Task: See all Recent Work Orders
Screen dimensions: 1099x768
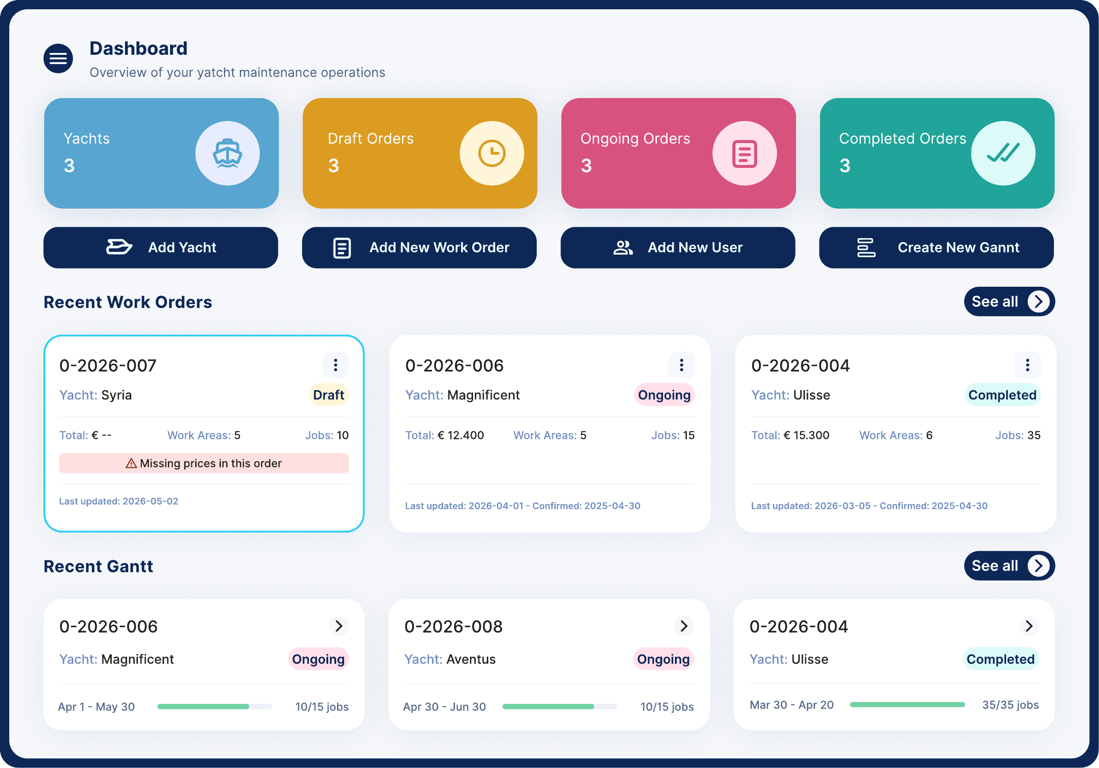Action: click(x=1009, y=302)
